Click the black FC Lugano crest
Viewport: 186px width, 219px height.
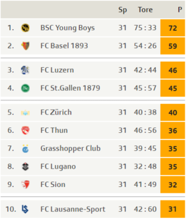(x=25, y=166)
